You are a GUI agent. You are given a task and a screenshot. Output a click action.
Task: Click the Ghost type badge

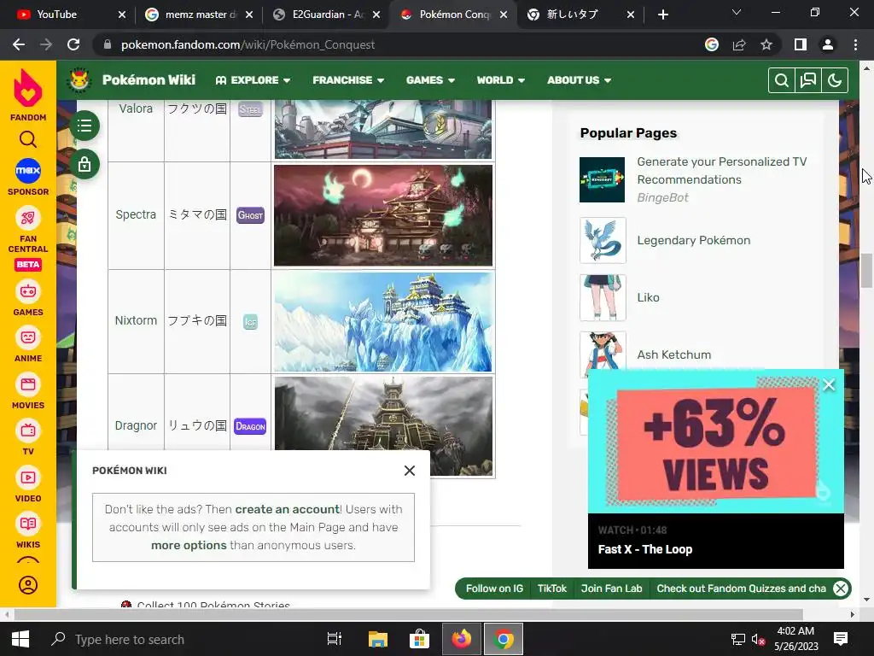(x=250, y=215)
